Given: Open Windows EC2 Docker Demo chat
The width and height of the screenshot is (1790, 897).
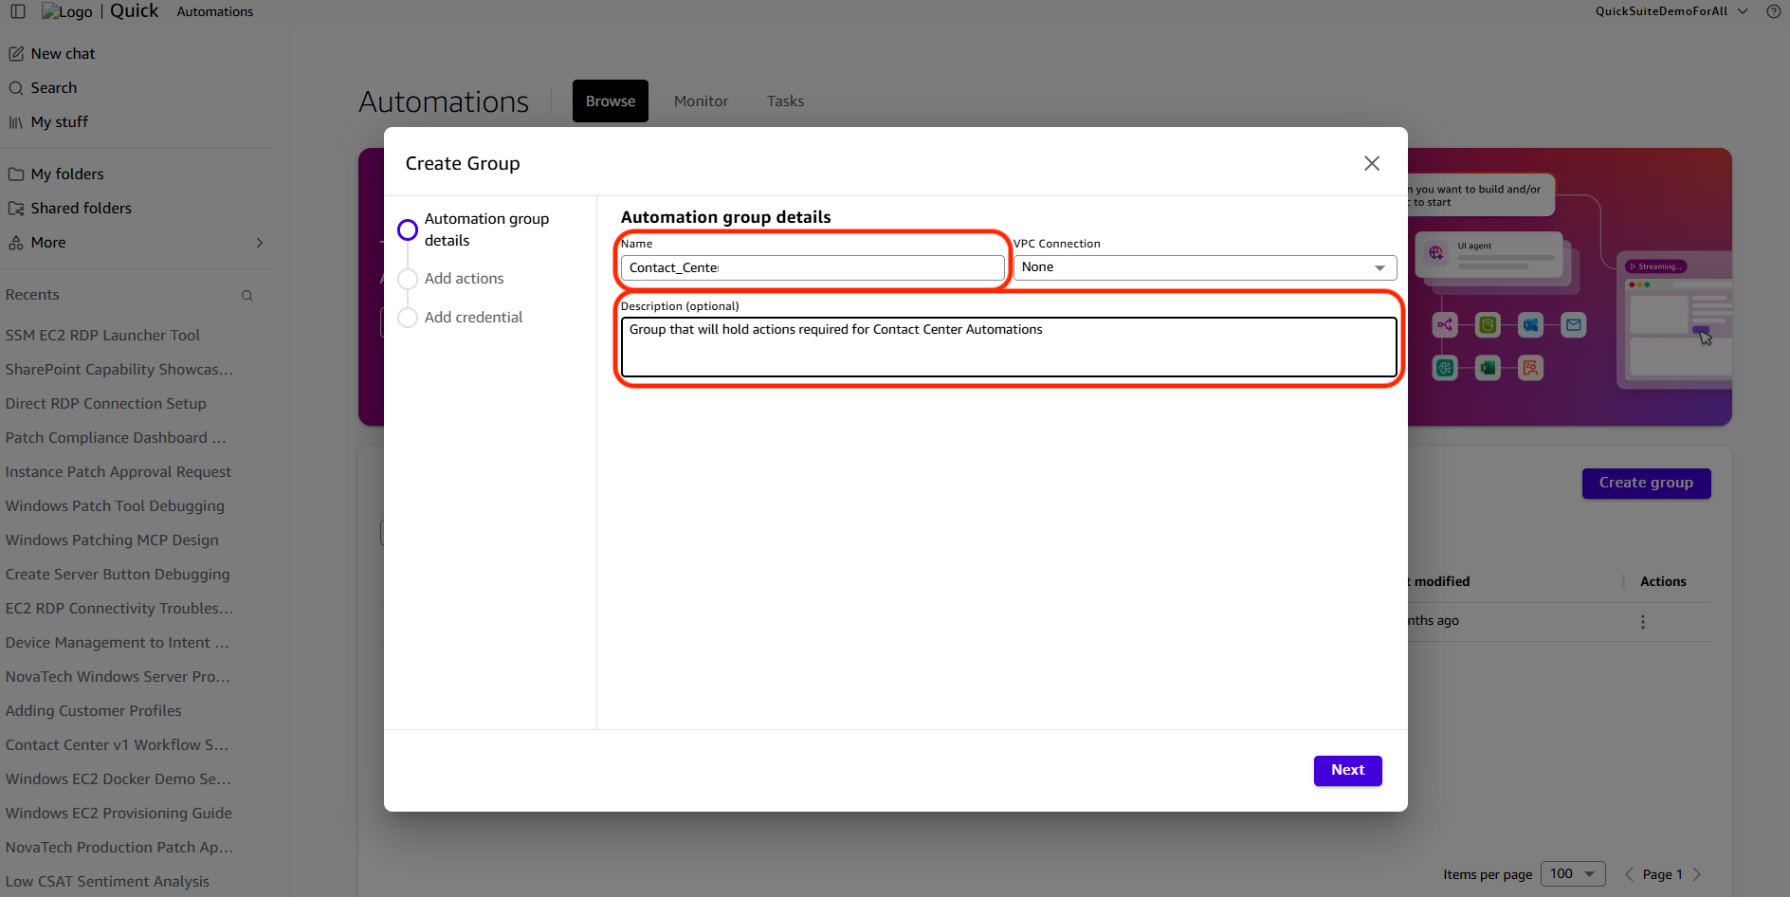Looking at the screenshot, I should tap(118, 779).
